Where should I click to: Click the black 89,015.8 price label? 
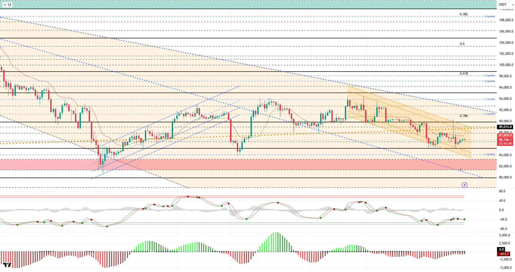point(505,127)
